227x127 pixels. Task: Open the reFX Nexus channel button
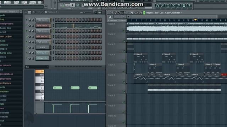[x=43, y=25]
